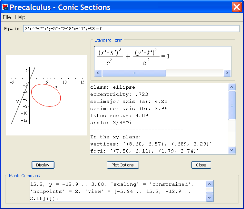
Task: Click the Maple Command scroll up arrow
Action: click(x=209, y=184)
